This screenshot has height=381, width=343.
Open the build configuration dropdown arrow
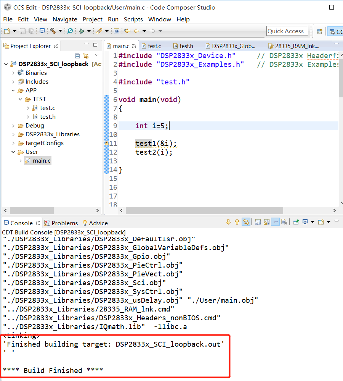(x=60, y=31)
